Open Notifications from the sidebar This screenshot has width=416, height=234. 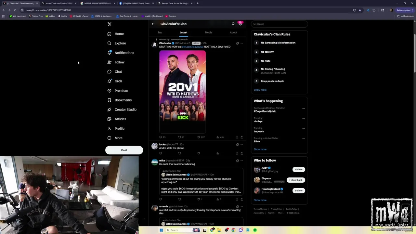(121, 53)
